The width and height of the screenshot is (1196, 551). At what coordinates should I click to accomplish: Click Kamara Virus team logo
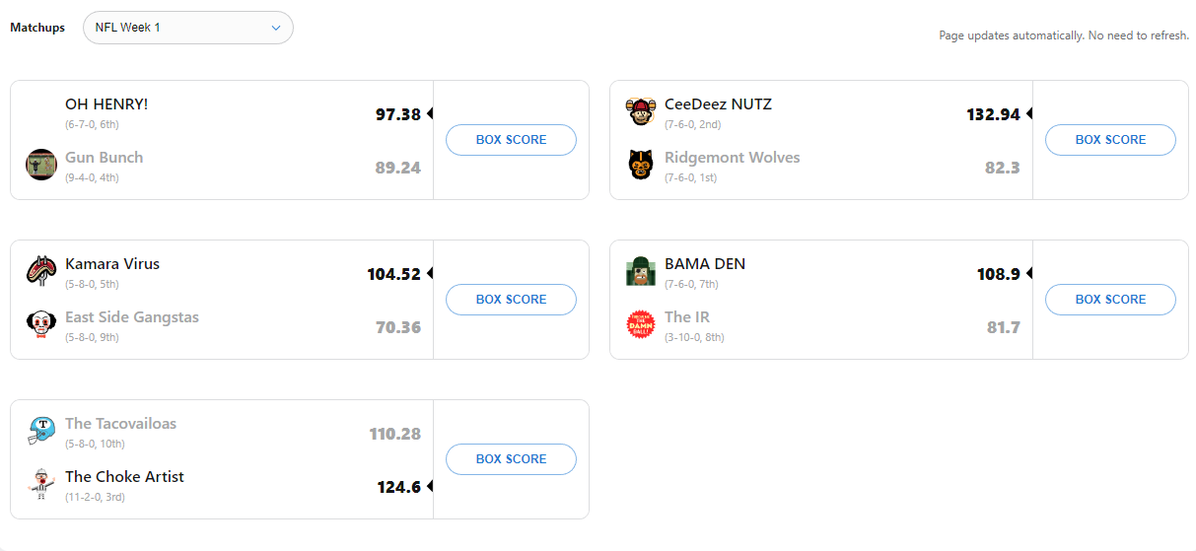point(41,271)
